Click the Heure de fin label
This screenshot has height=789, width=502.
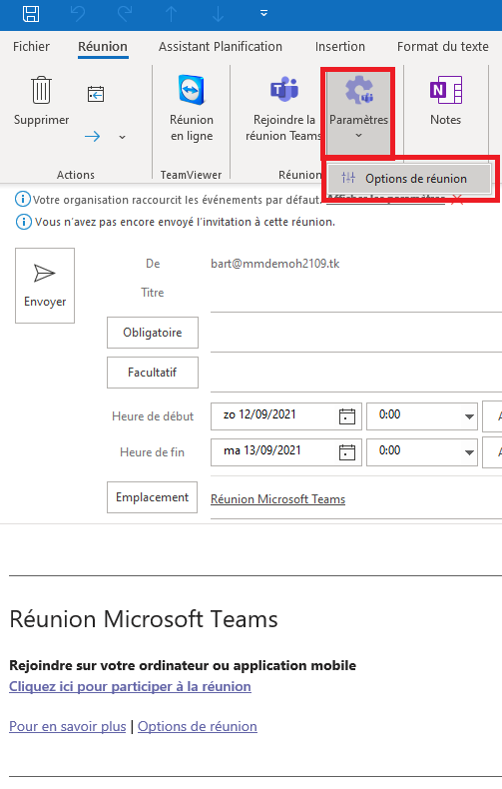coord(152,451)
